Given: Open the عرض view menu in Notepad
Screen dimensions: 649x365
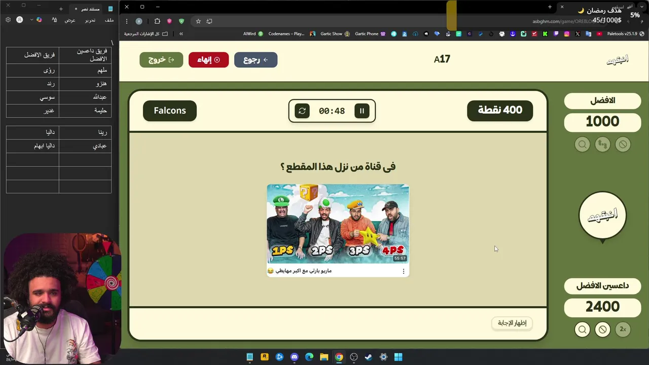Looking at the screenshot, I should pyautogui.click(x=70, y=20).
